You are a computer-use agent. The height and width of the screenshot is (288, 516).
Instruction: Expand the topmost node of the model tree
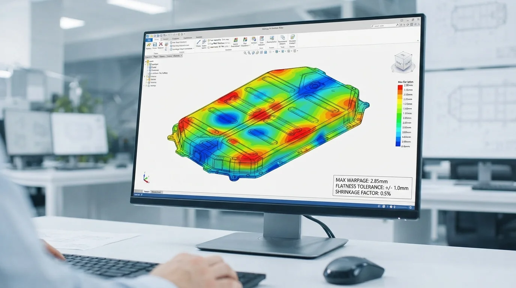click(145, 61)
